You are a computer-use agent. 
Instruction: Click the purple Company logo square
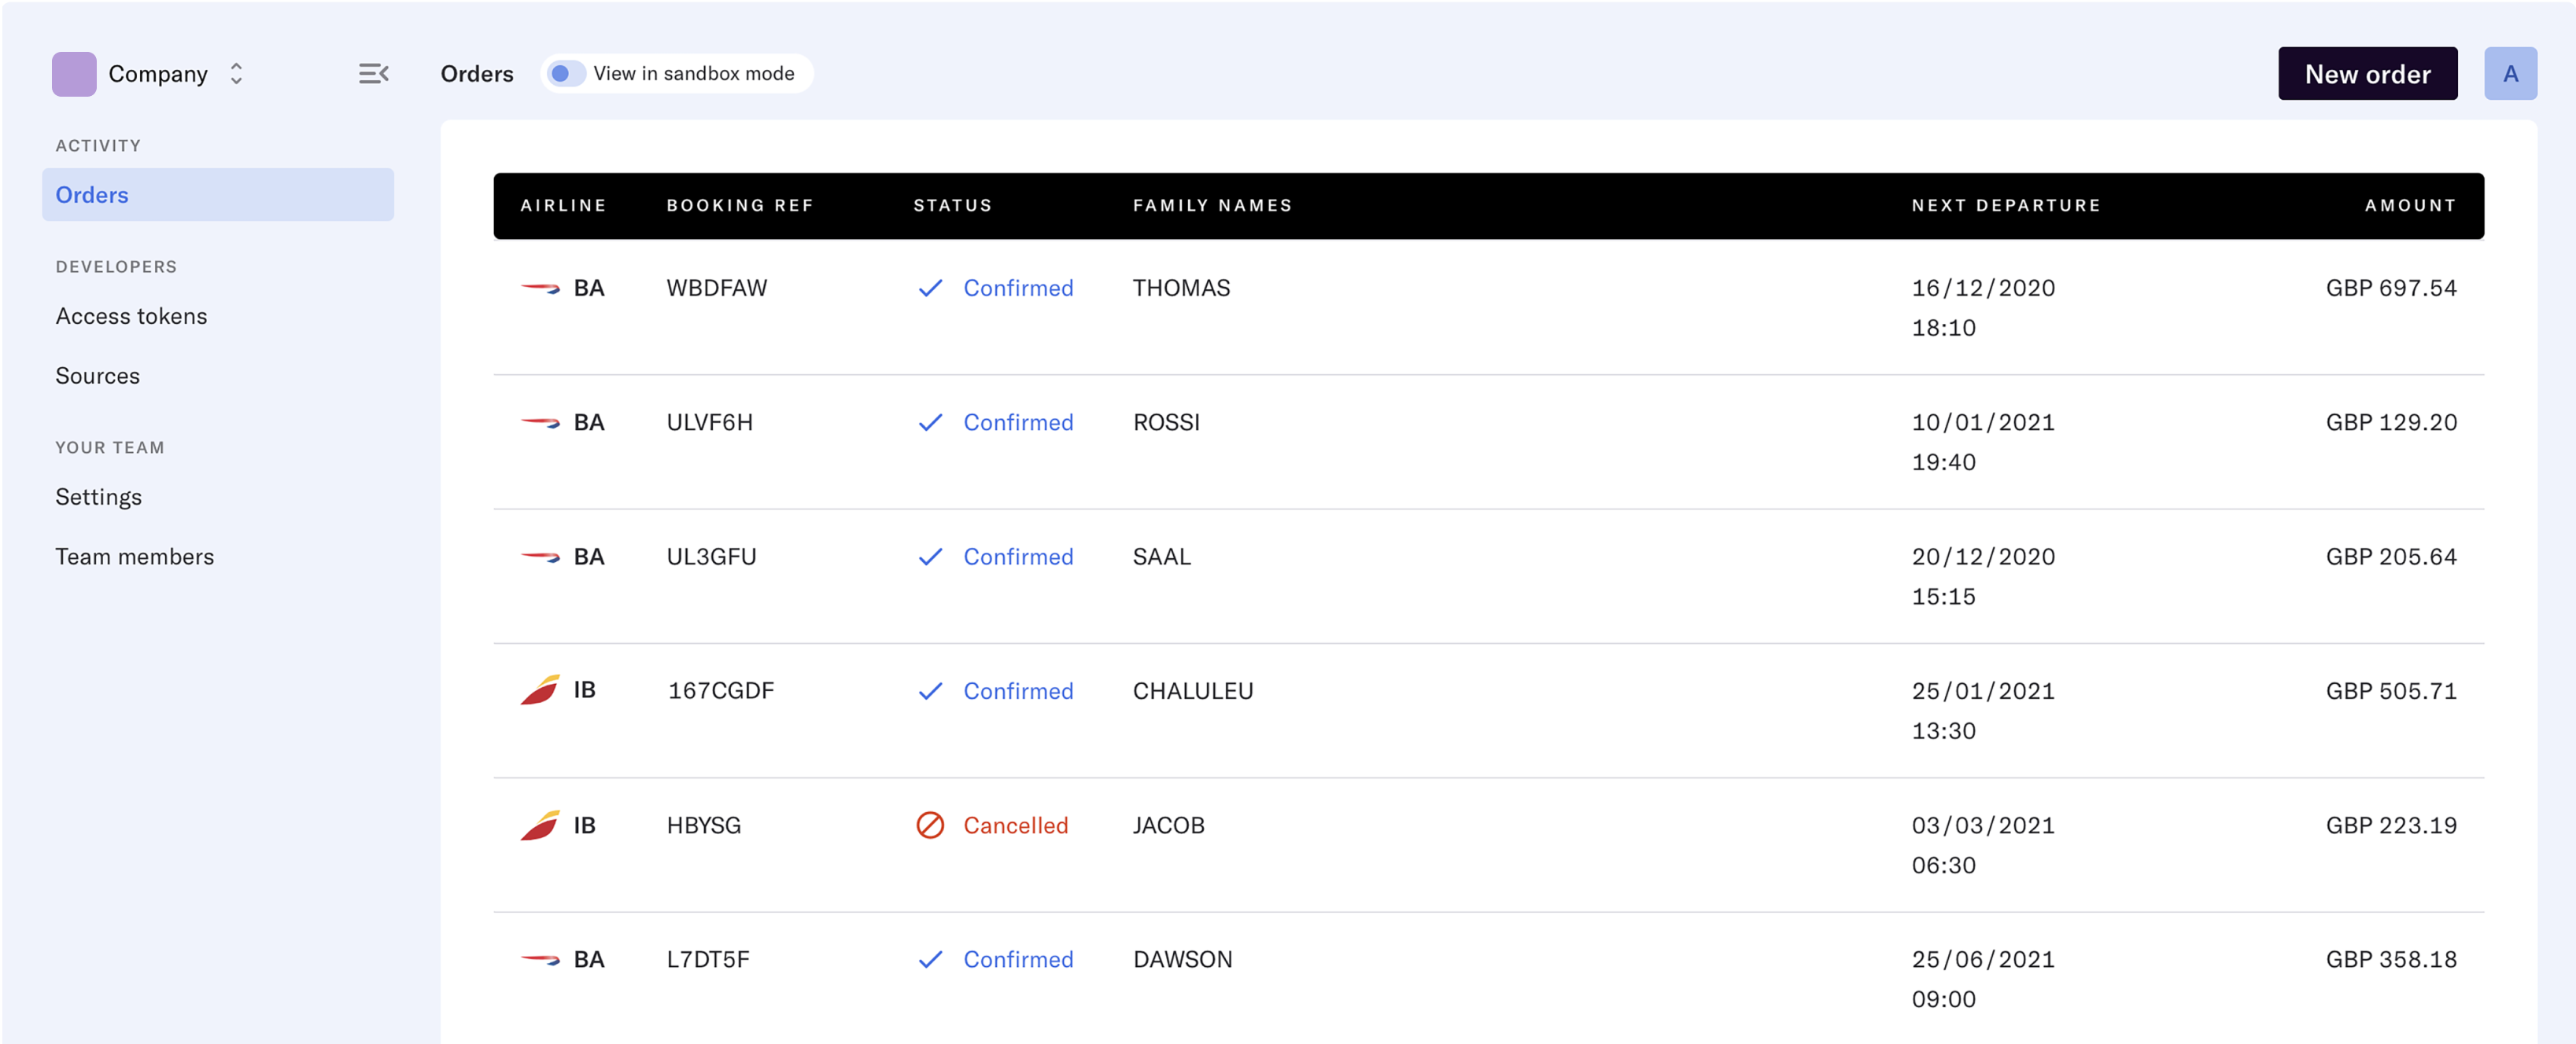[74, 74]
